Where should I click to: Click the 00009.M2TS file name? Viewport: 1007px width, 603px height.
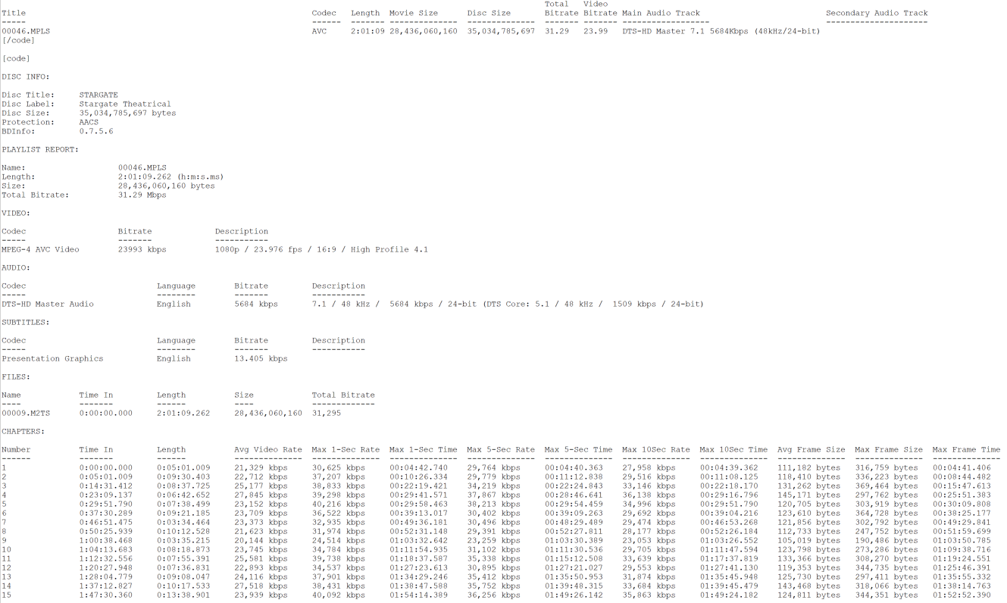point(26,414)
